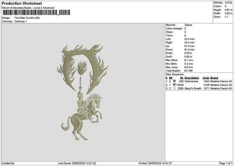Click the Total Bobbin value "62.76ft"

point(188,71)
